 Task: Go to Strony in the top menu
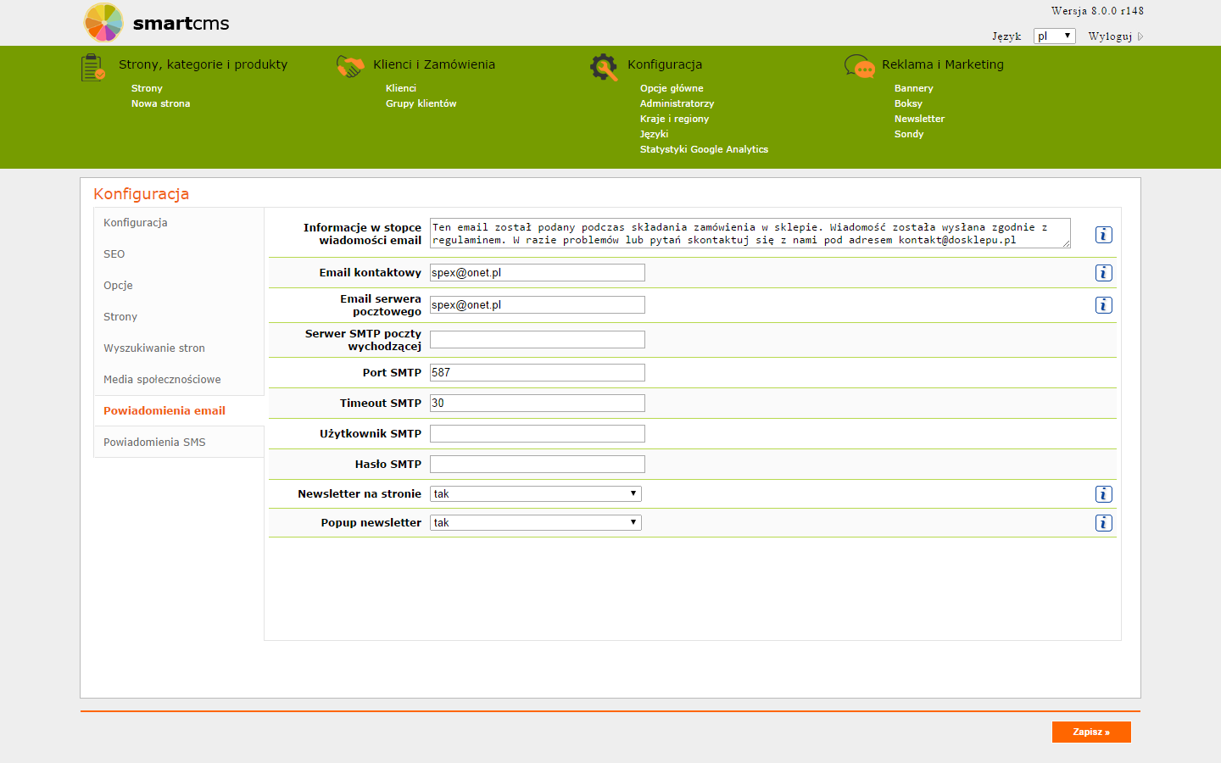(x=147, y=88)
